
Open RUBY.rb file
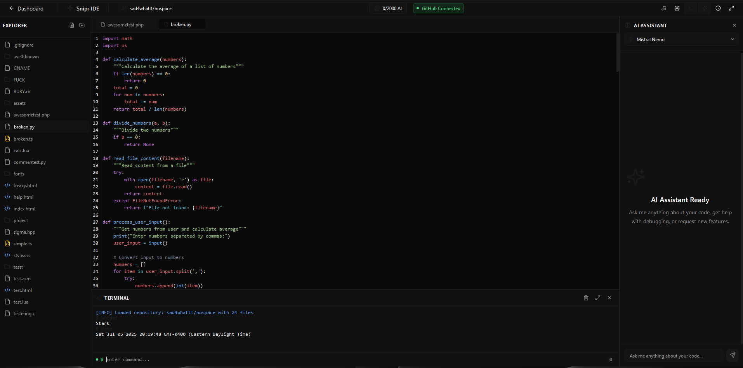[45, 92]
